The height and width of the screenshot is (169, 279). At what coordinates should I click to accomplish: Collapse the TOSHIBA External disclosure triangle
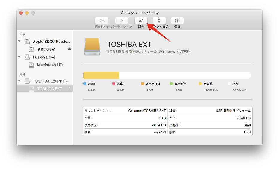(x=19, y=81)
